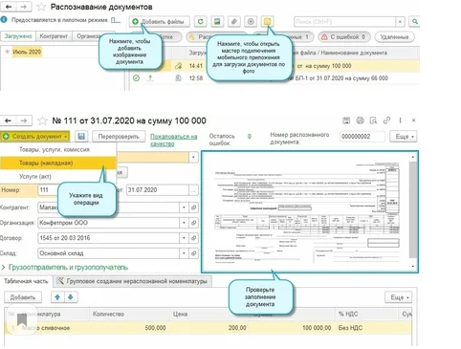Screen dimensions: 461x349
Task: Click the favorite star near document title
Action: [42, 120]
